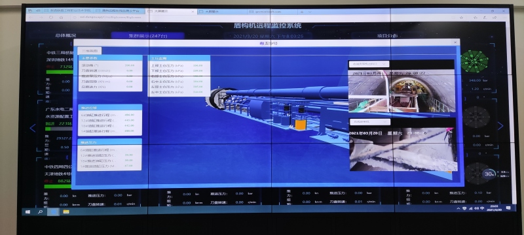
Task: Open the taskbar search magnifier
Action: pyautogui.click(x=41, y=211)
